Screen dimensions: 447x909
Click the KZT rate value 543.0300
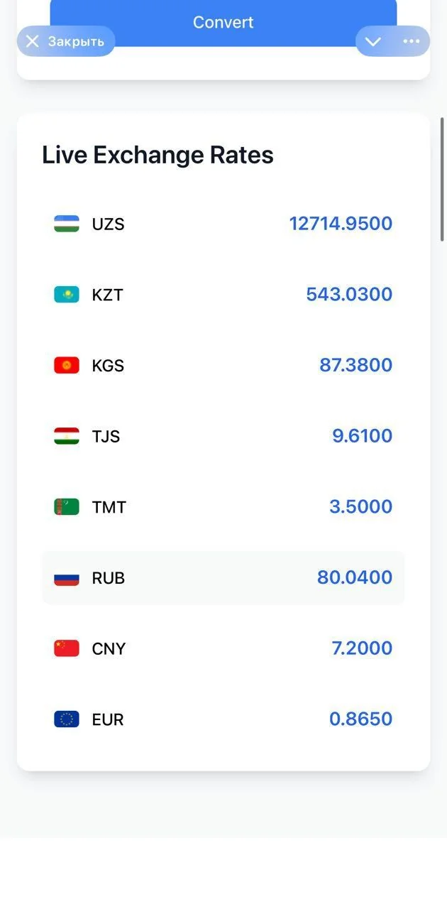349,295
